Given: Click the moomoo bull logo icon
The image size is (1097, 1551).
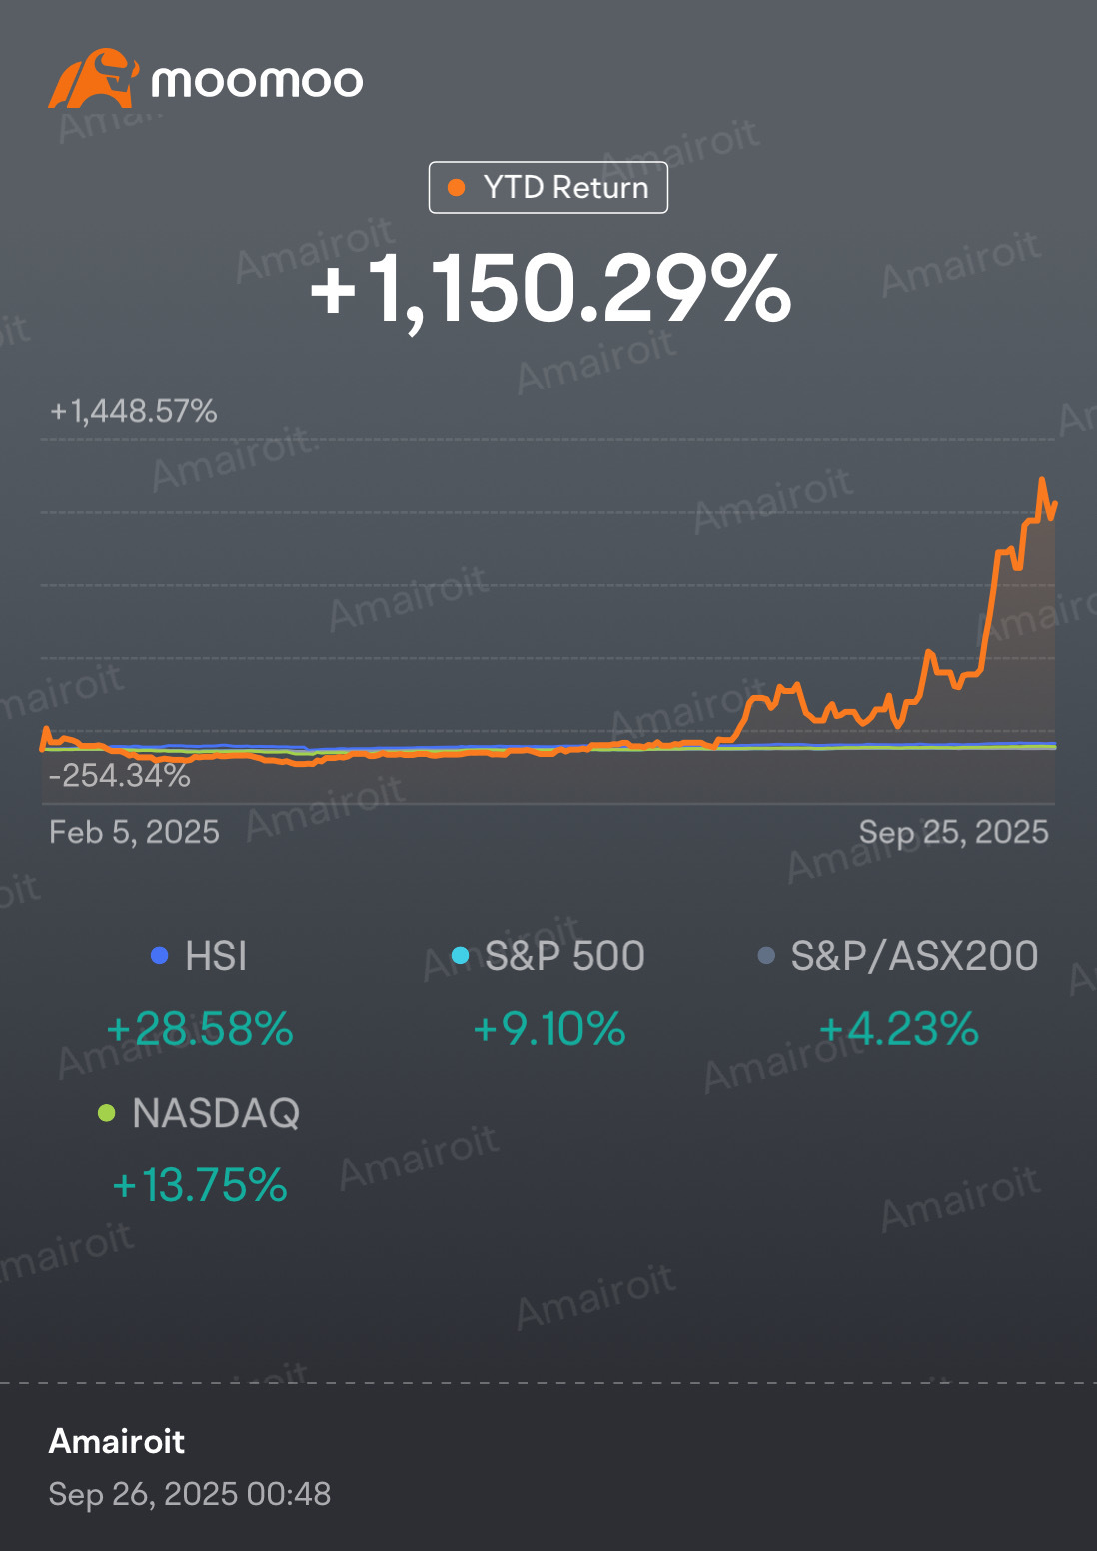Looking at the screenshot, I should coord(93,79).
